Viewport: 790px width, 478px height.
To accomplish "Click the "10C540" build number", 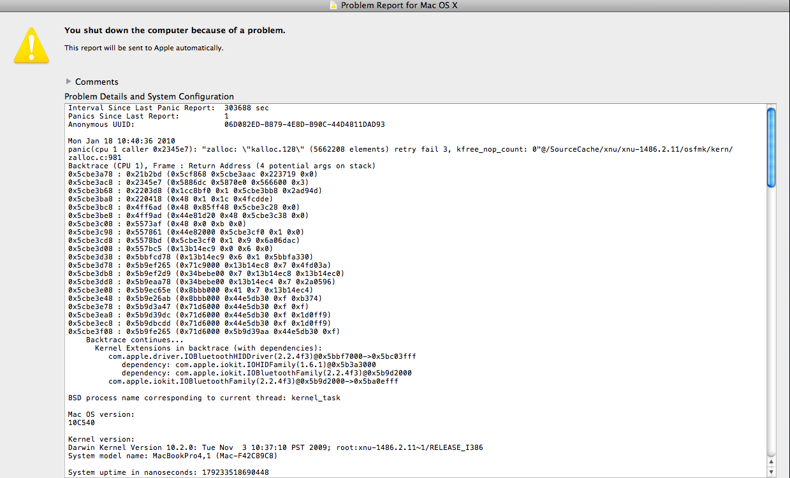I will click(x=82, y=423).
